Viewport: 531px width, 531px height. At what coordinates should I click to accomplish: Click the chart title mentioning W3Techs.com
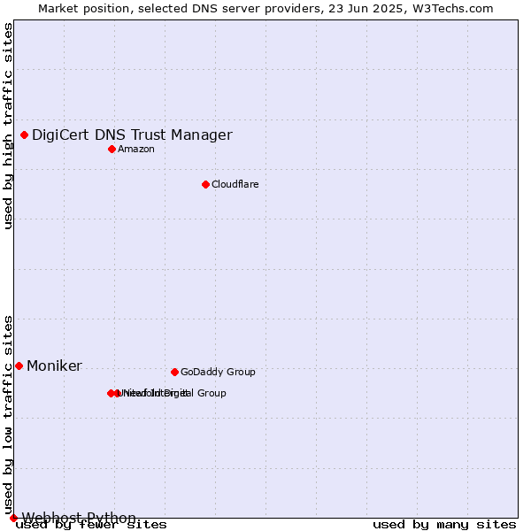tap(265, 9)
